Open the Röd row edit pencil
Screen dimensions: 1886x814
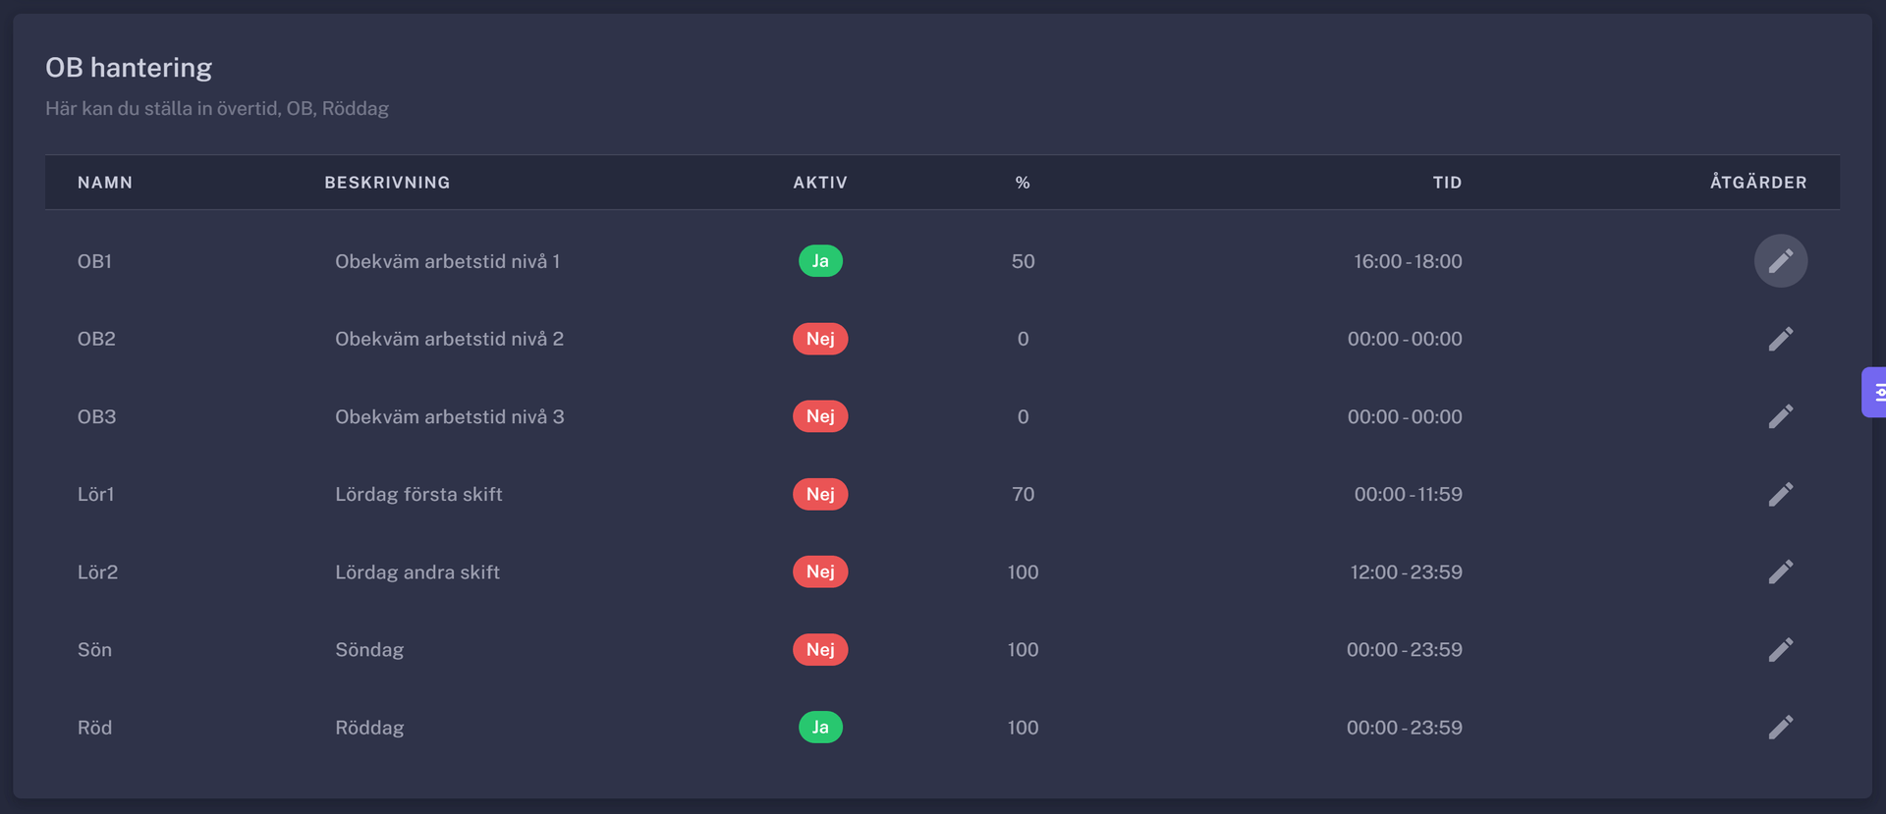pos(1780,728)
